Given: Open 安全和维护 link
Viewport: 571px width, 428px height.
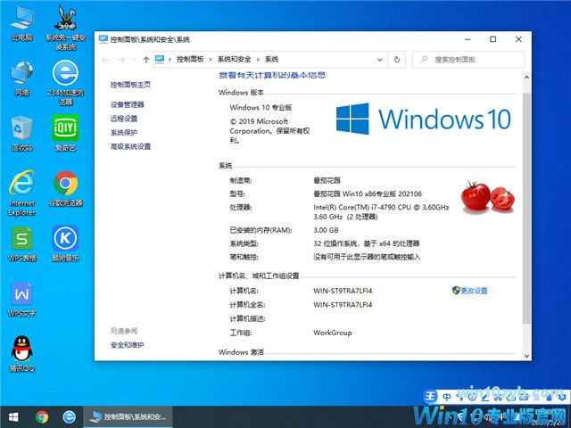Looking at the screenshot, I should (127, 345).
